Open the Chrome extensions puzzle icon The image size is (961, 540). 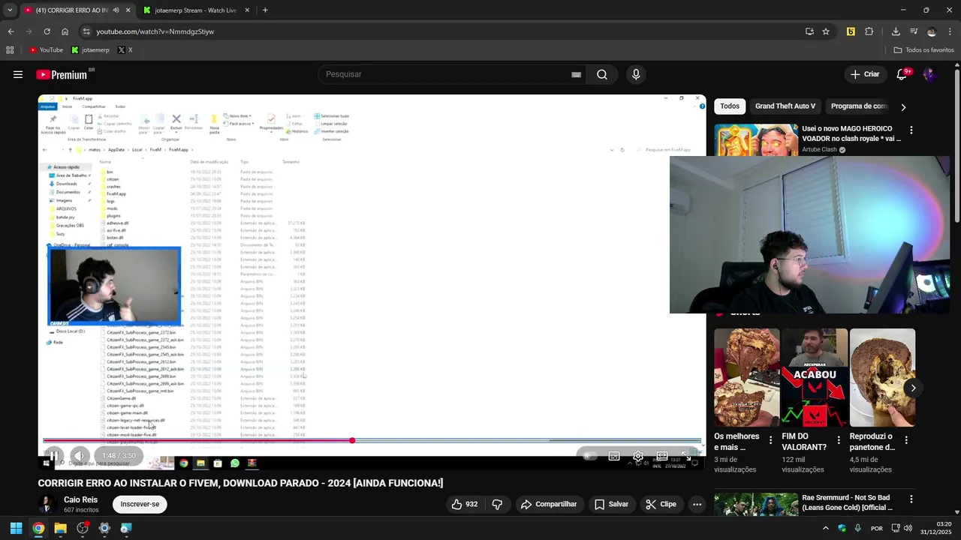point(869,31)
